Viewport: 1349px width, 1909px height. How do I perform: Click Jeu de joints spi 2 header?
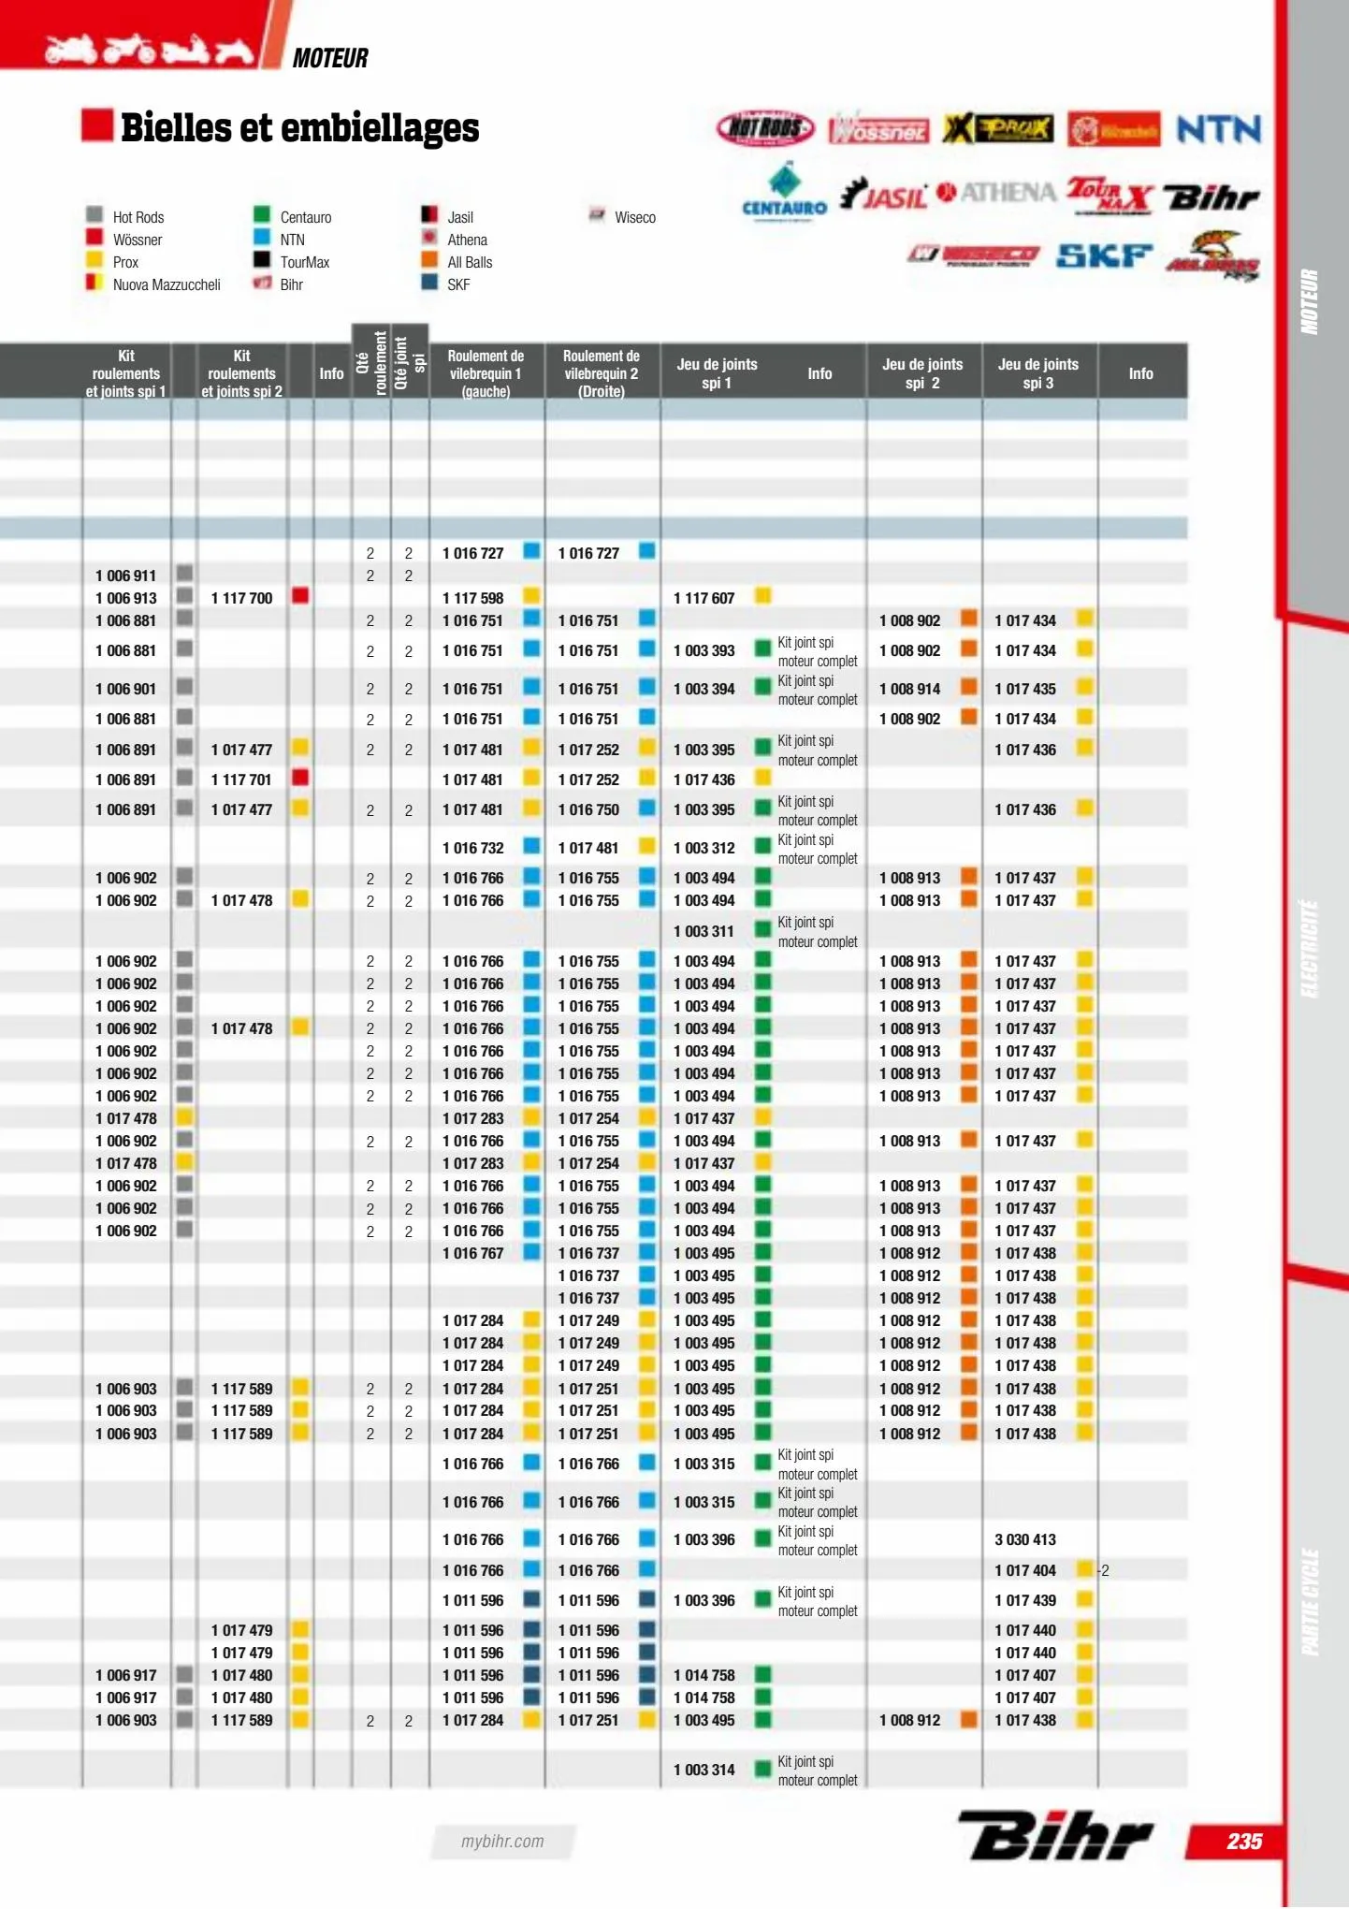[x=922, y=373]
